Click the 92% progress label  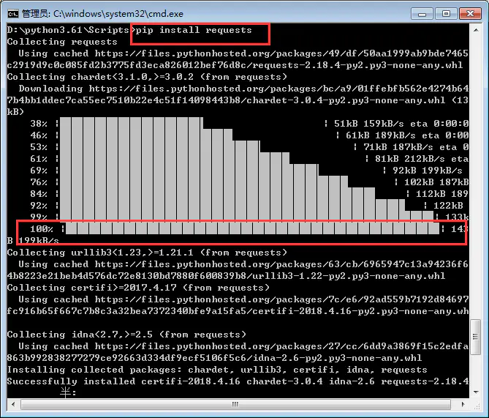(39, 206)
